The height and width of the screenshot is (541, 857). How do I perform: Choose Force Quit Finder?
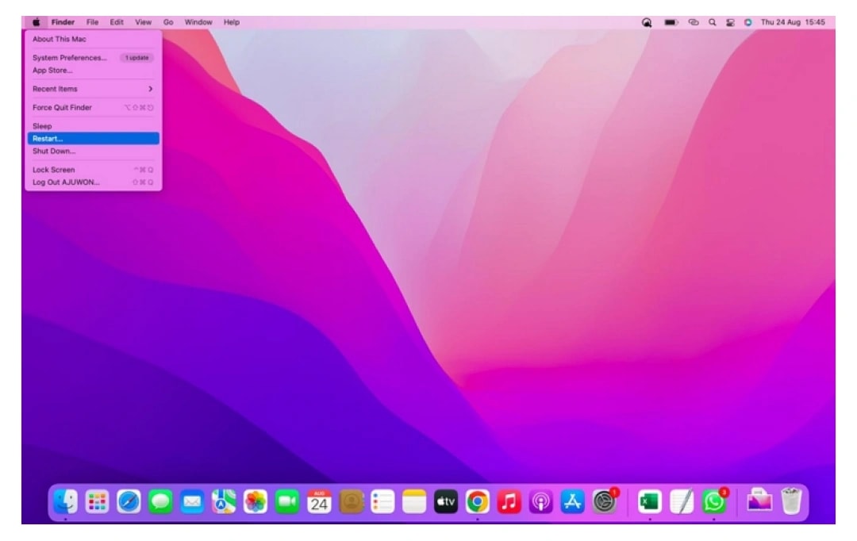coord(94,108)
